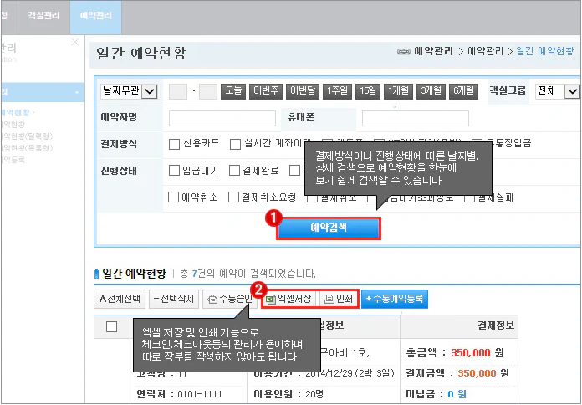
Task: Check the 결제취소요청 status checkbox
Action: coord(233,197)
